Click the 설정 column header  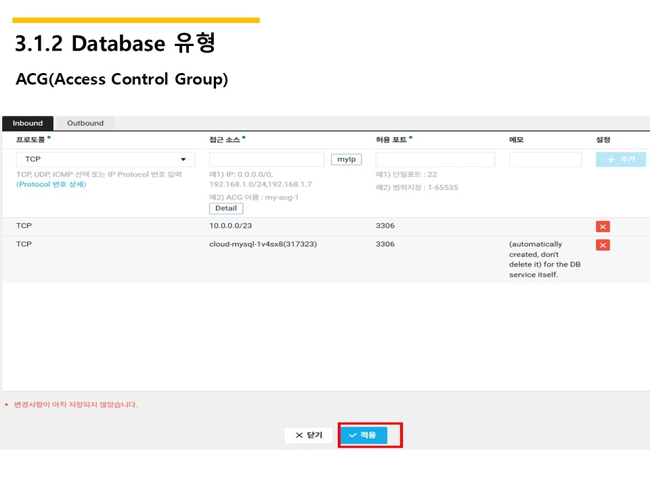603,140
